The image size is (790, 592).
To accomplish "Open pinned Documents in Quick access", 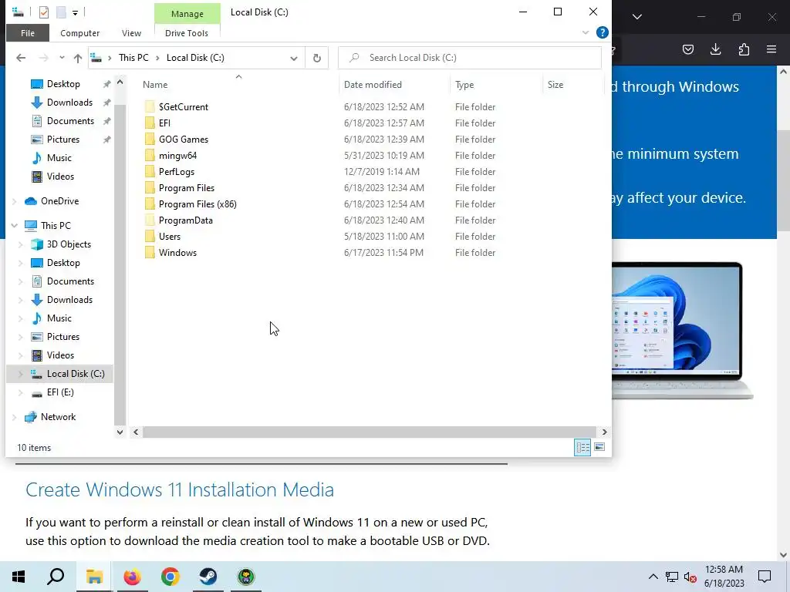I will (70, 121).
